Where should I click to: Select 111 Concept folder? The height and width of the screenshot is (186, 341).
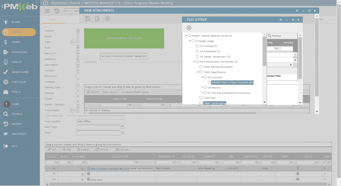click(x=208, y=46)
